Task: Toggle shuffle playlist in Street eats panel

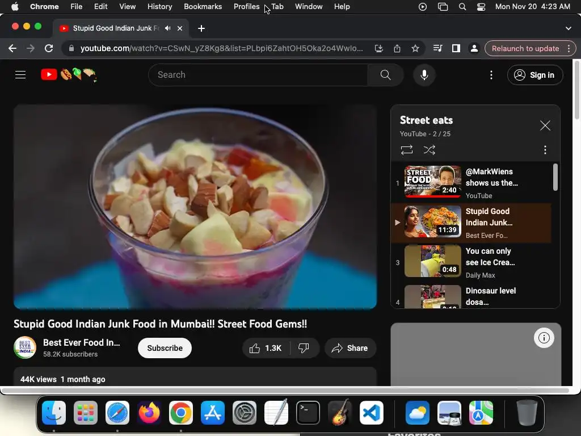Action: pos(430,150)
